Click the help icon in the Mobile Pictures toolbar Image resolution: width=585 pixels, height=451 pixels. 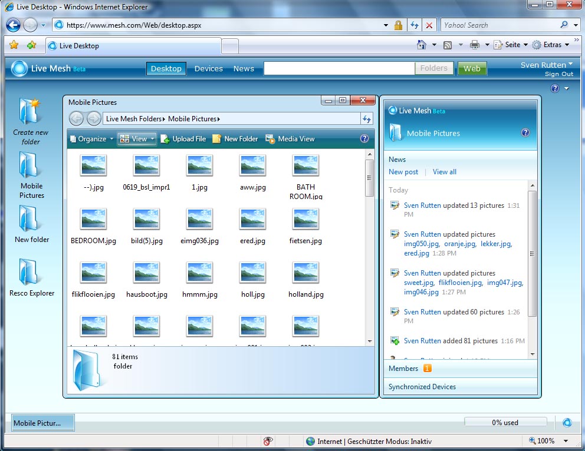pyautogui.click(x=364, y=139)
